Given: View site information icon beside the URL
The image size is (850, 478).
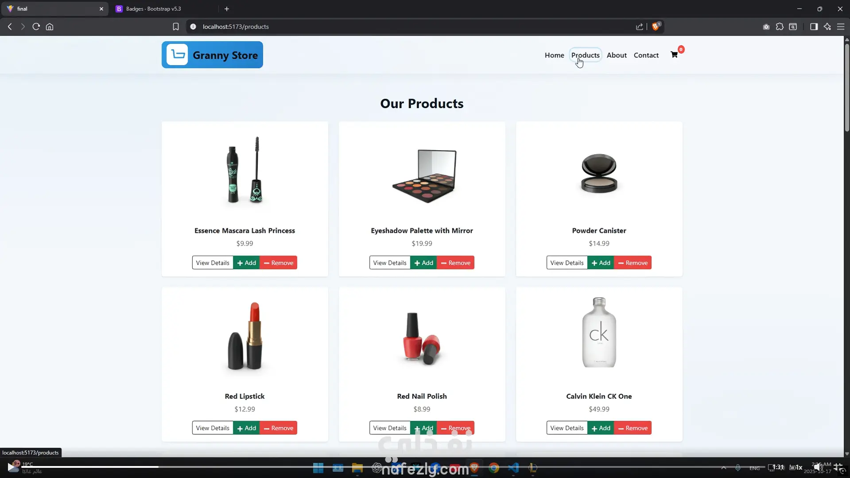Looking at the screenshot, I should click(x=193, y=27).
